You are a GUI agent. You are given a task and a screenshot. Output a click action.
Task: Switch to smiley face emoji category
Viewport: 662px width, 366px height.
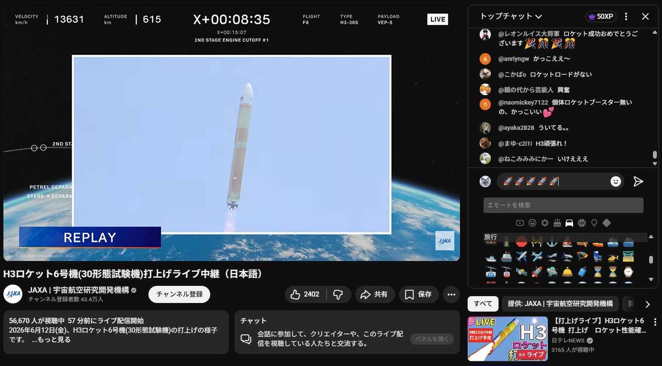(532, 223)
